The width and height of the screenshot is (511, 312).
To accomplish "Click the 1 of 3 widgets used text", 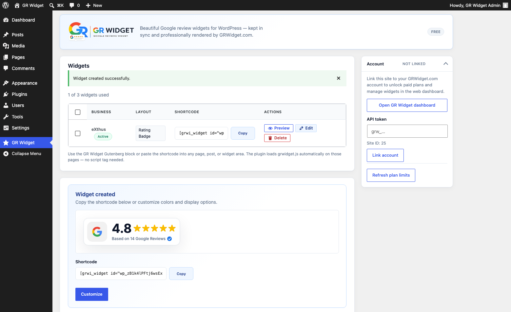I will click(x=88, y=95).
